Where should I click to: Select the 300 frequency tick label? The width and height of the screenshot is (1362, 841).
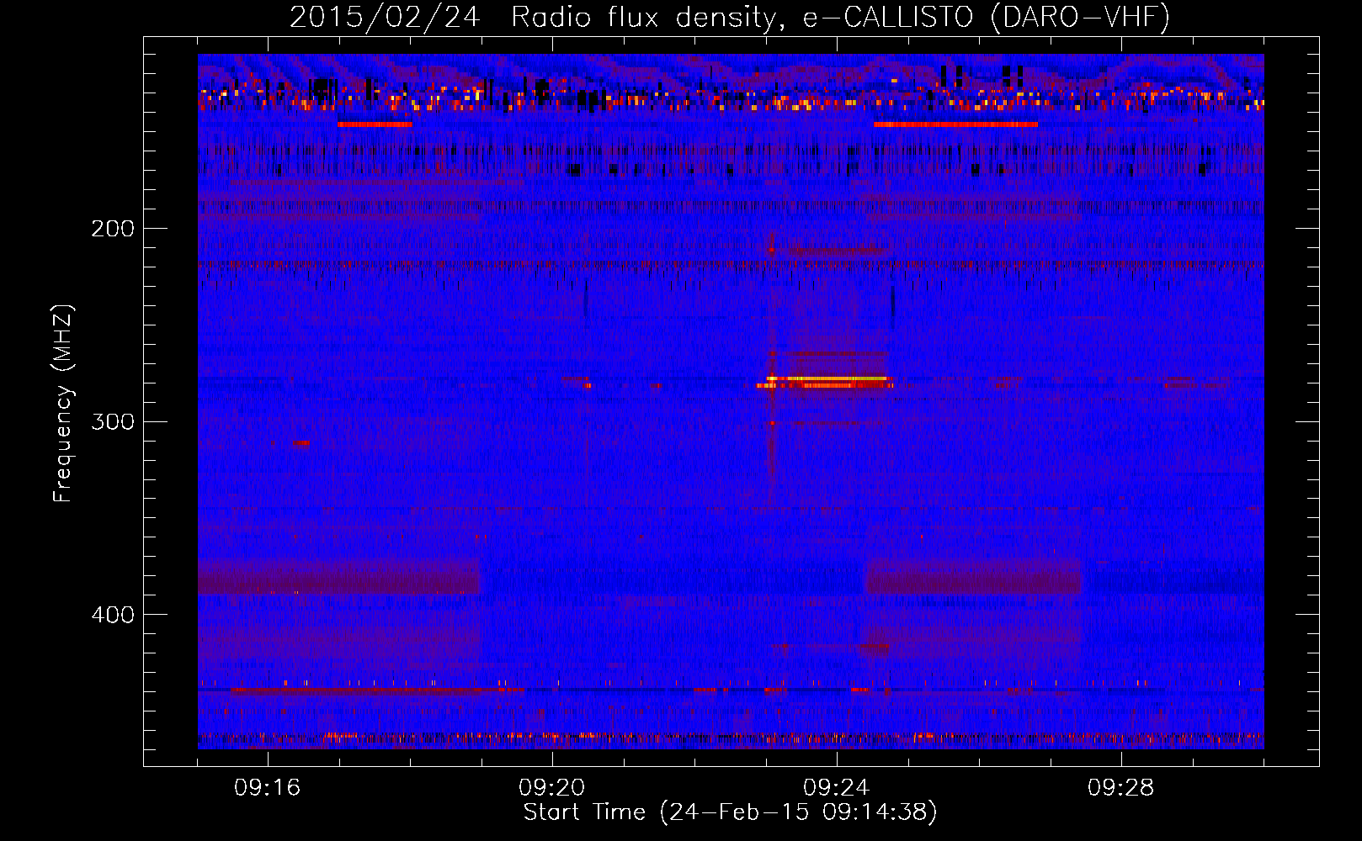coord(113,421)
